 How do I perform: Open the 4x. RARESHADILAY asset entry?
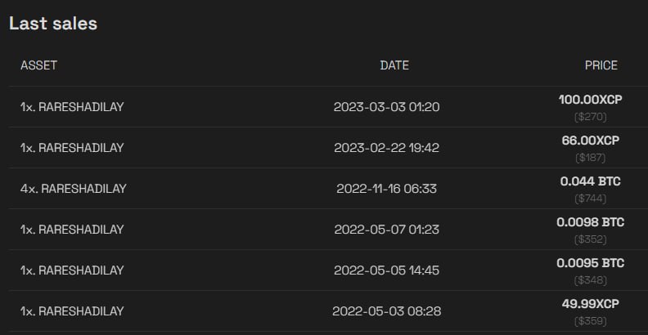click(x=74, y=189)
